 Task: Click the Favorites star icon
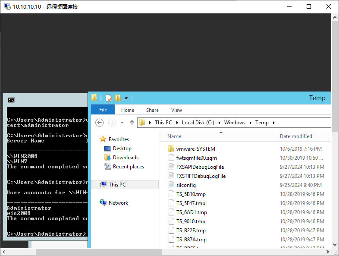click(103, 139)
